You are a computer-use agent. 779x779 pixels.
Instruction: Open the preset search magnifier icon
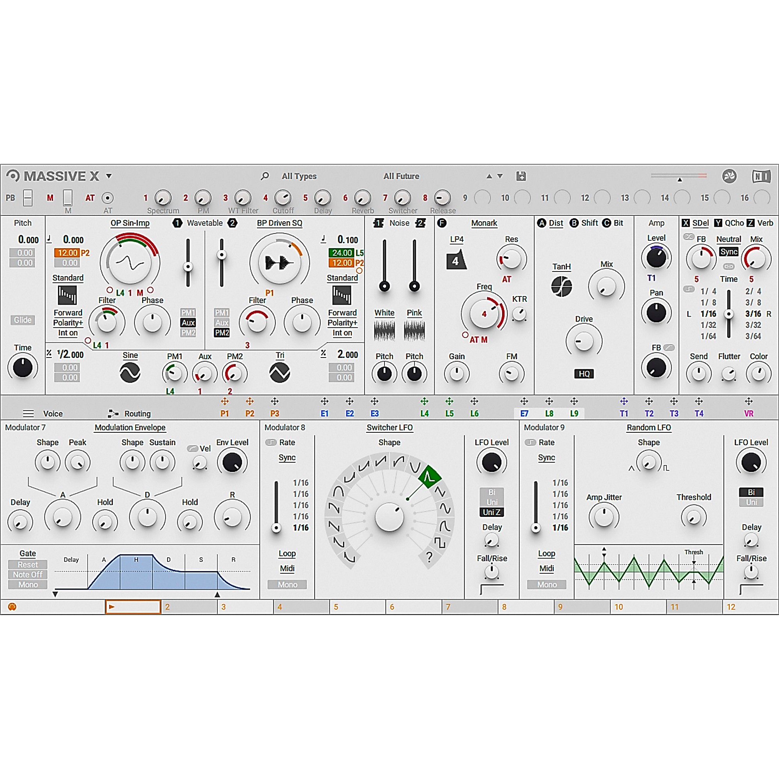pyautogui.click(x=265, y=176)
